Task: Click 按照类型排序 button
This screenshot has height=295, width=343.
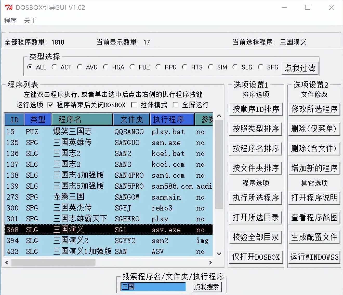Action: (x=256, y=129)
